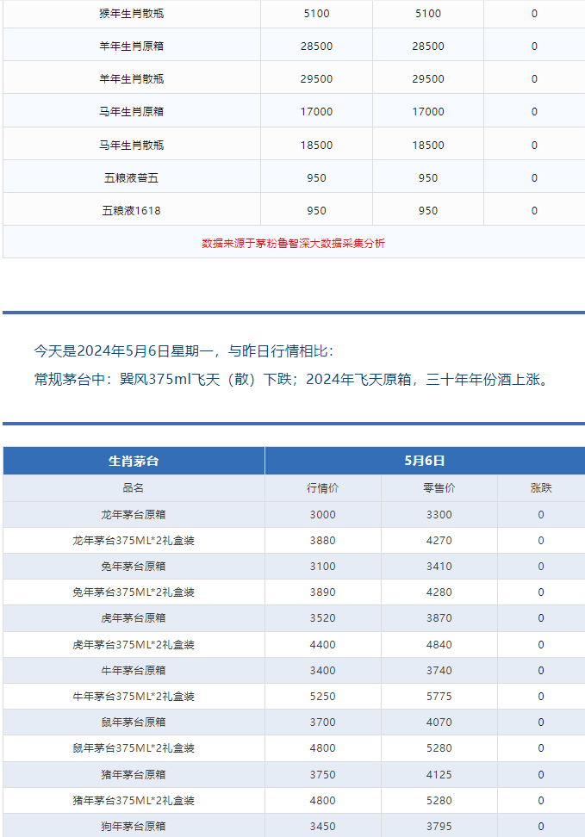The height and width of the screenshot is (837, 585).
Task: Click the '5月6日' date header
Action: pyautogui.click(x=425, y=461)
